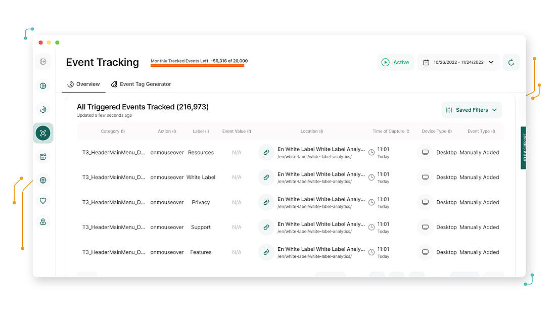This screenshot has height=313, width=556.
Task: Click link icon in Resources row
Action: click(x=266, y=153)
